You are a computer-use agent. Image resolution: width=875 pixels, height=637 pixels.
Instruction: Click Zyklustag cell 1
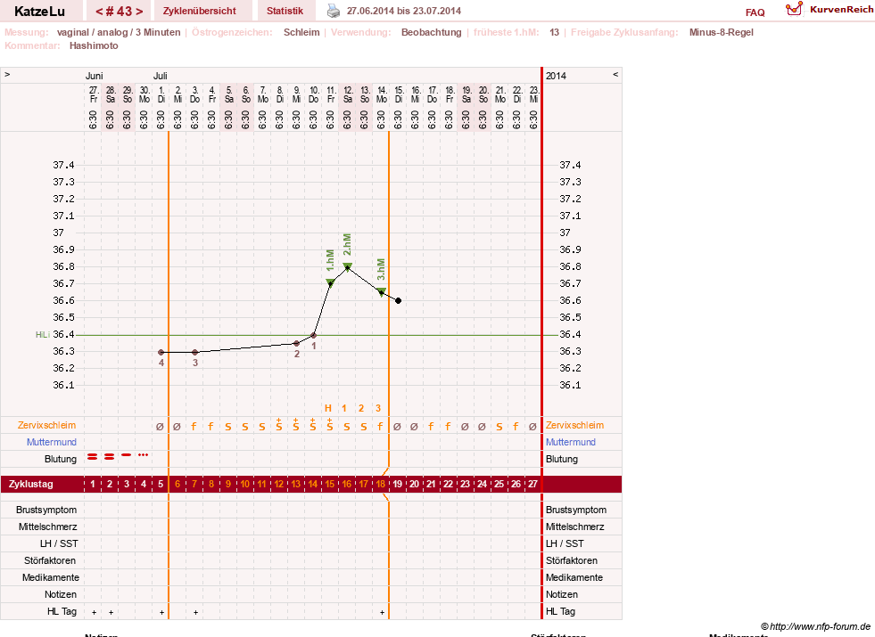point(93,484)
